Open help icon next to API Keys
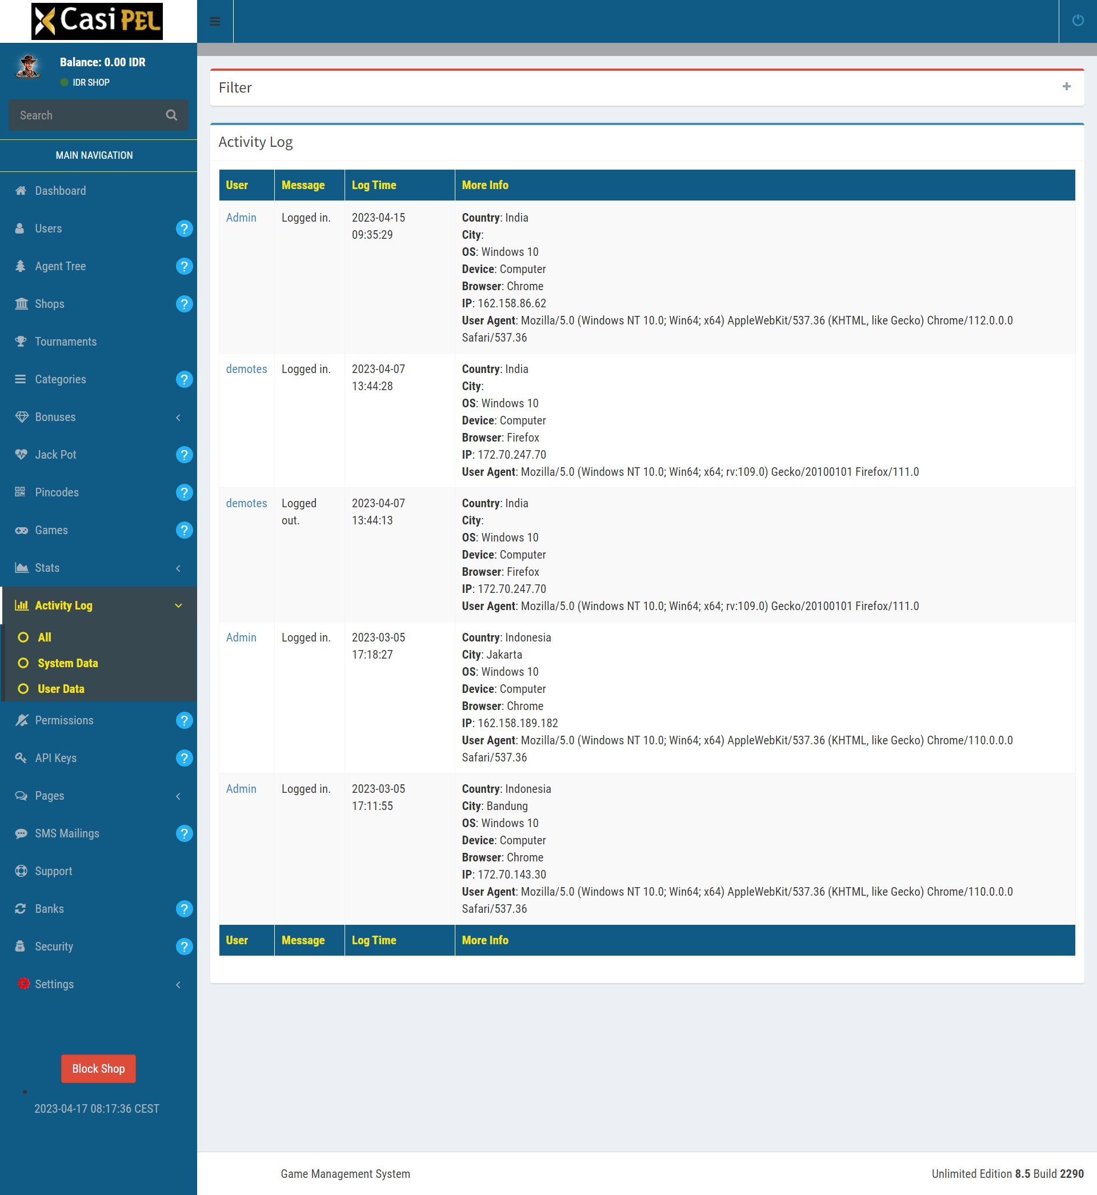Viewport: 1097px width, 1195px height. click(184, 757)
